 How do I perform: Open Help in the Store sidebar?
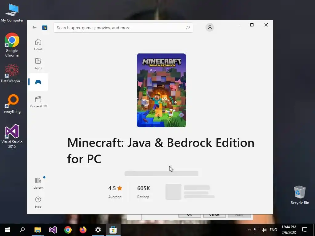(x=38, y=202)
